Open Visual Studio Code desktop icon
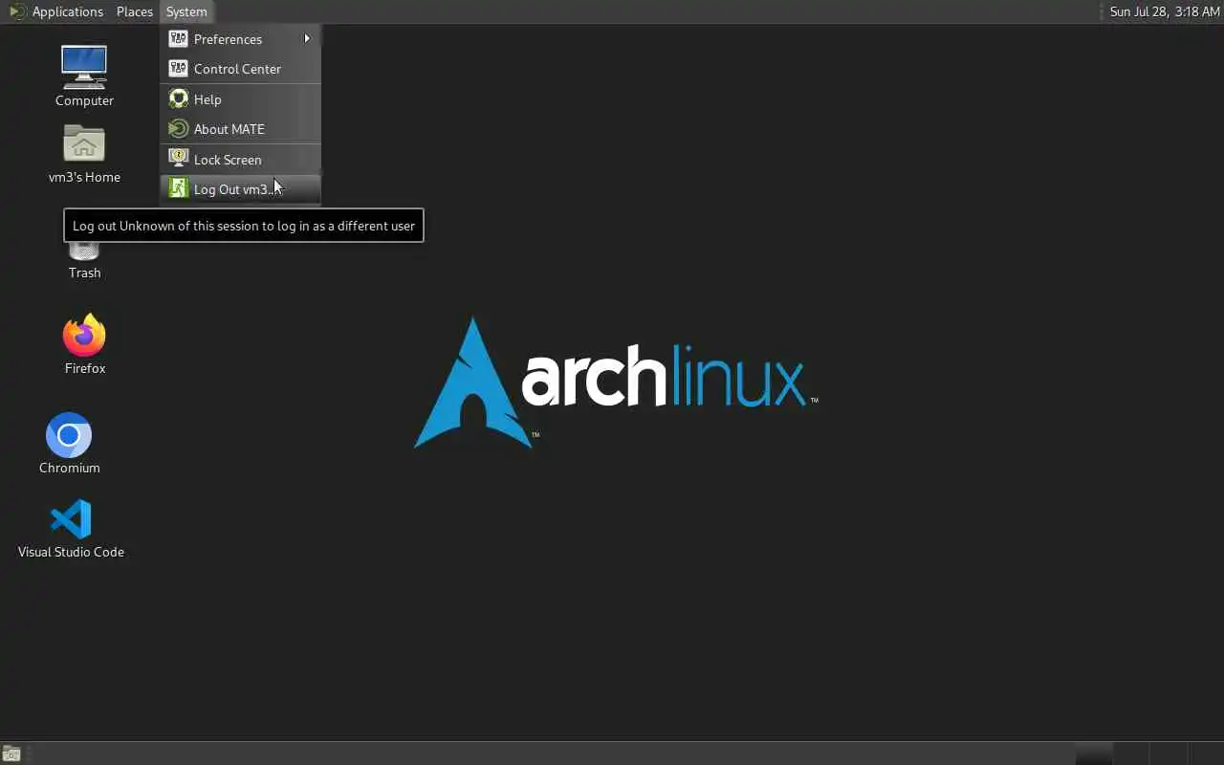The height and width of the screenshot is (765, 1224). click(x=71, y=529)
